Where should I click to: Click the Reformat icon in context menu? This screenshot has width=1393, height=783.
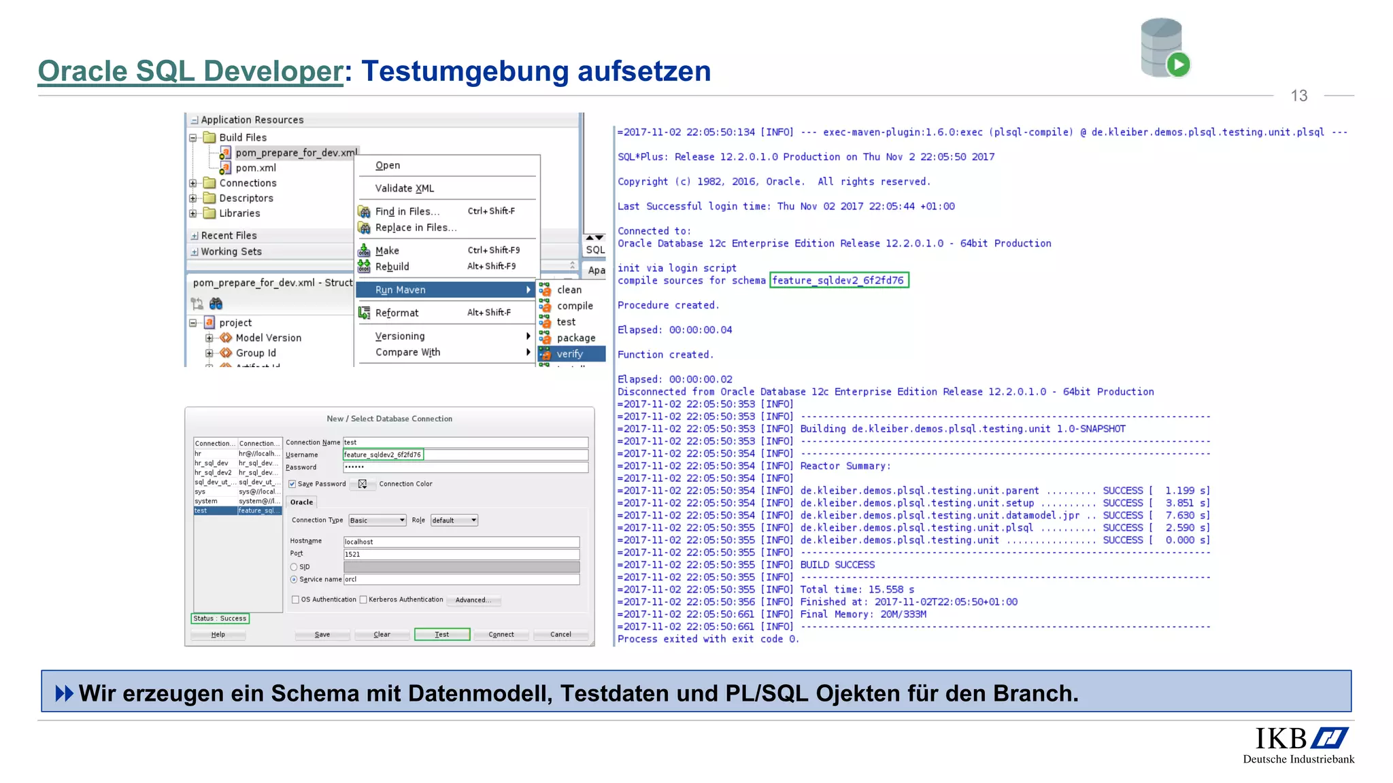point(365,313)
